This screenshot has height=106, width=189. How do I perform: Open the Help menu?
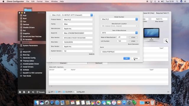click(62, 1)
